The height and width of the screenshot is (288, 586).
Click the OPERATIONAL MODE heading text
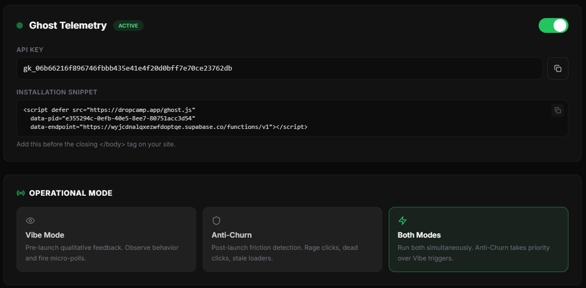[x=71, y=193]
